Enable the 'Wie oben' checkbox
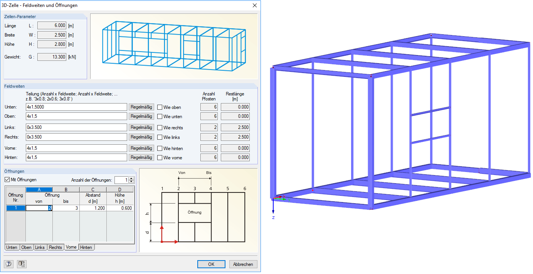The height and width of the screenshot is (274, 533). tap(160, 107)
